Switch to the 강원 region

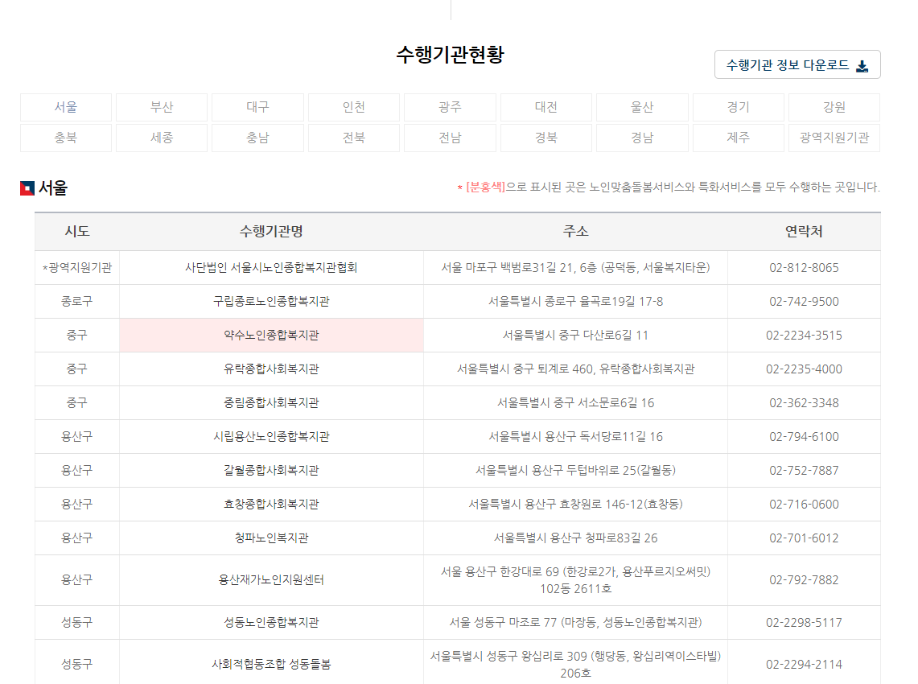[x=834, y=107]
